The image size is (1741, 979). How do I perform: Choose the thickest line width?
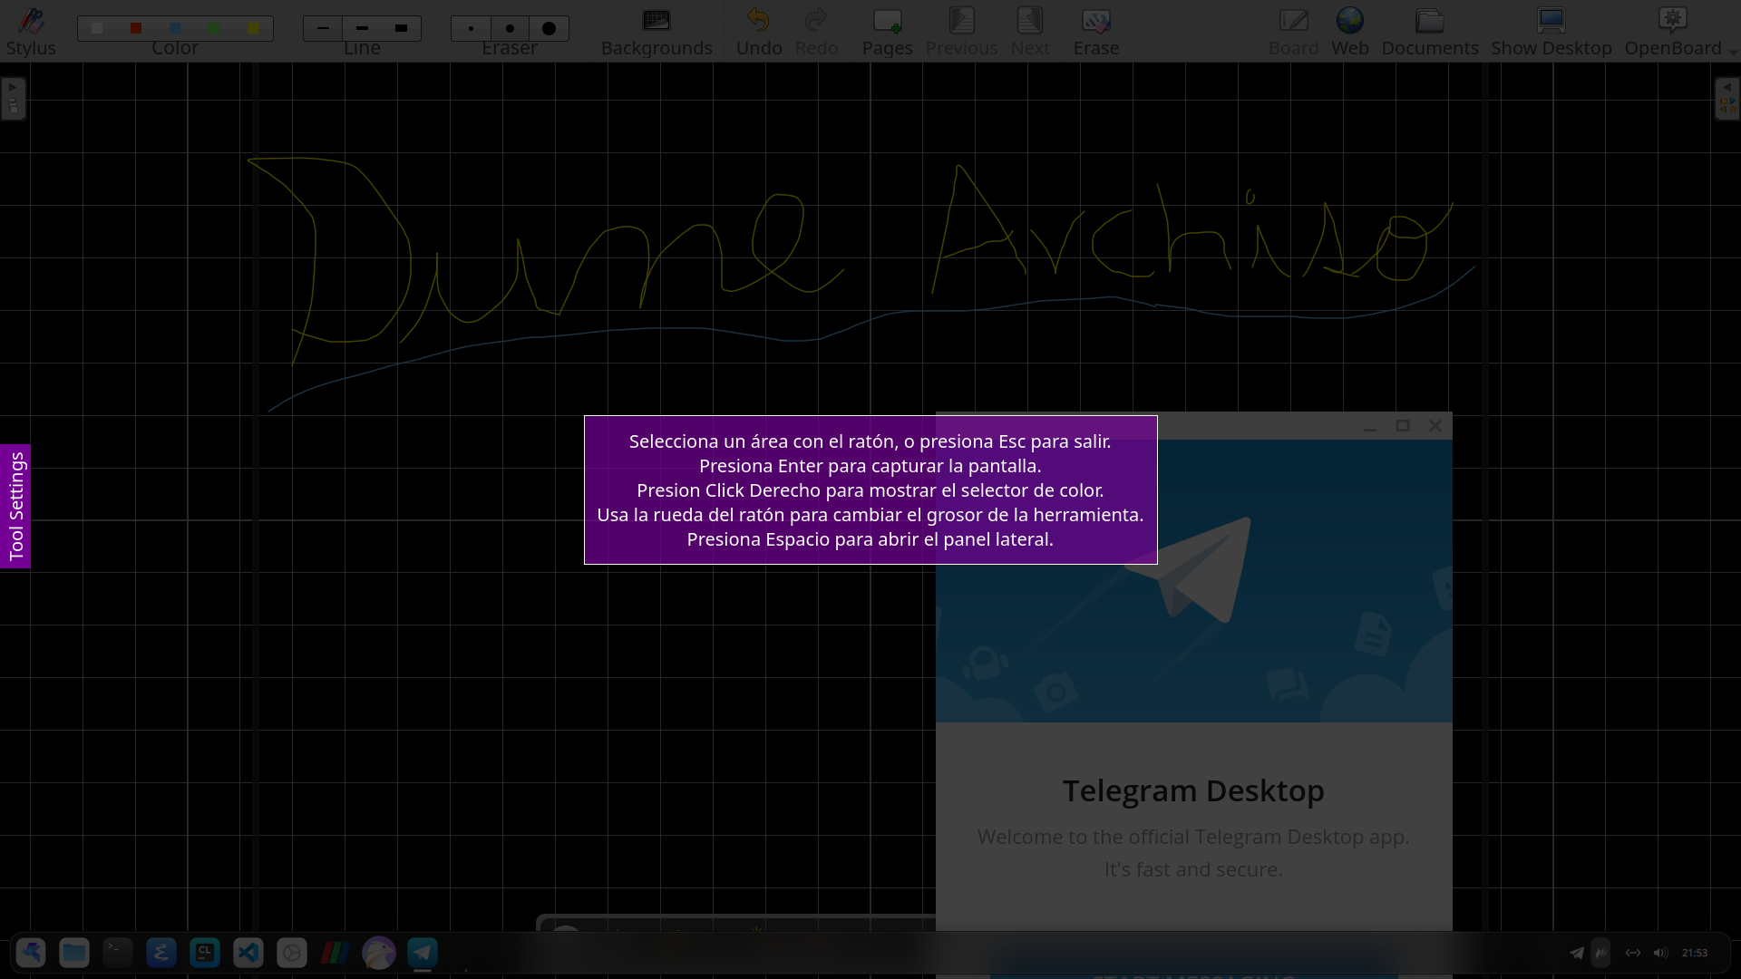(401, 29)
